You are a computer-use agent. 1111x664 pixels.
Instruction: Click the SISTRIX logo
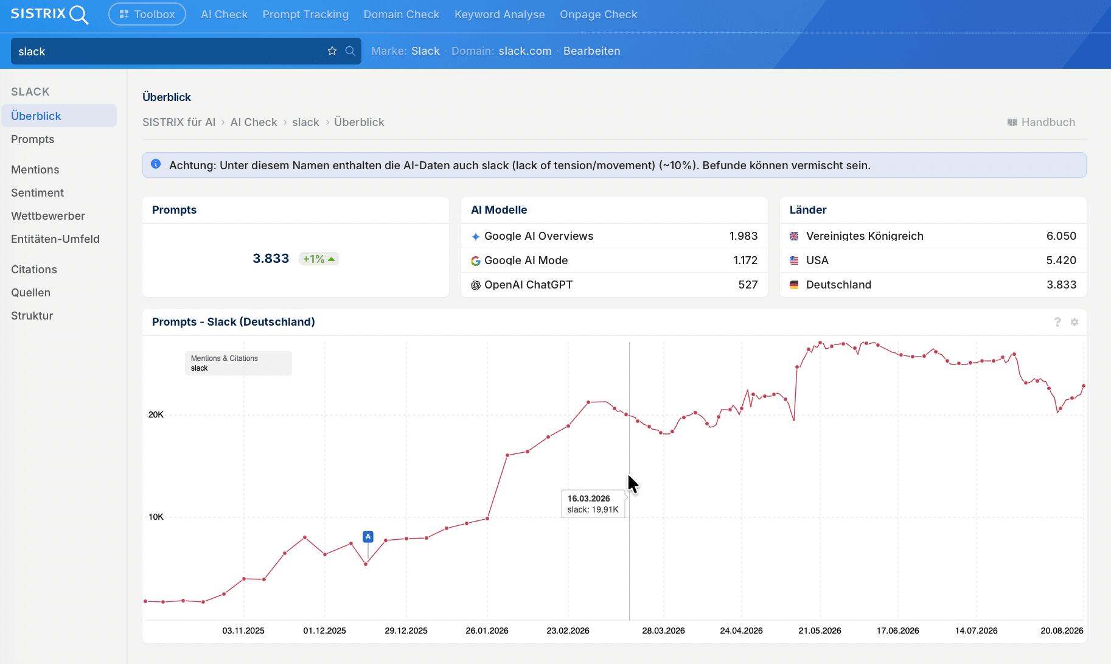[50, 14]
